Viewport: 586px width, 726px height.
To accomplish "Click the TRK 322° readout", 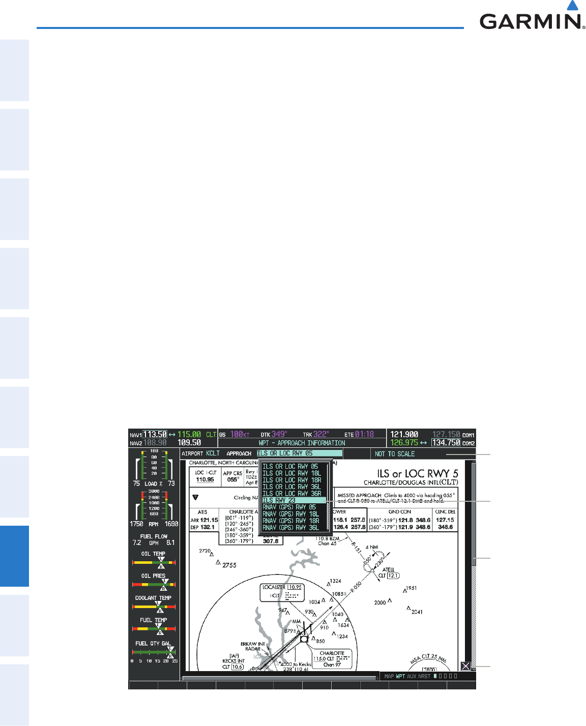I will 316,434.
